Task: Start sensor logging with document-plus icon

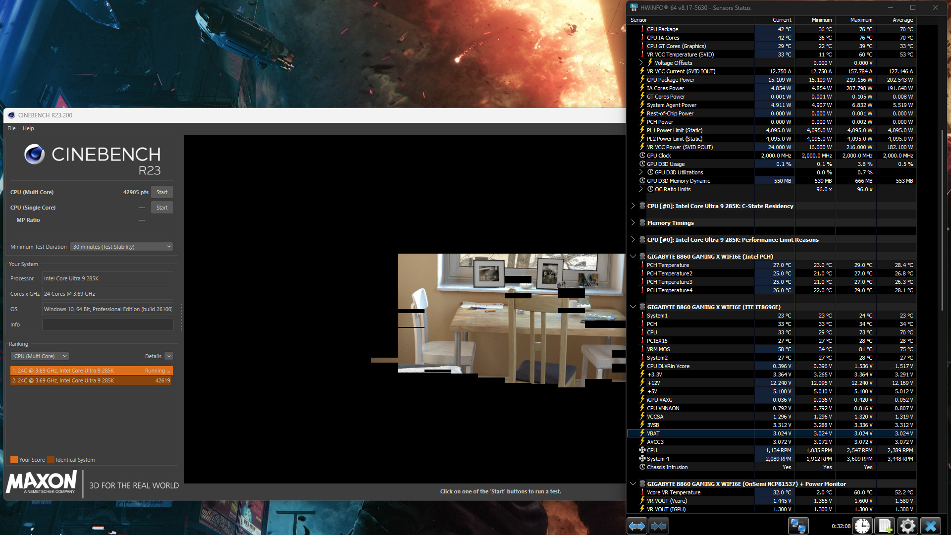Action: click(885, 526)
